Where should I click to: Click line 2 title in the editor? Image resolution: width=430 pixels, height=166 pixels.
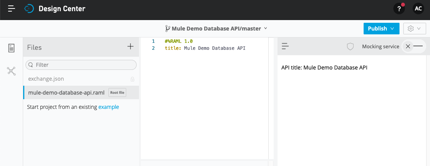[205, 48]
